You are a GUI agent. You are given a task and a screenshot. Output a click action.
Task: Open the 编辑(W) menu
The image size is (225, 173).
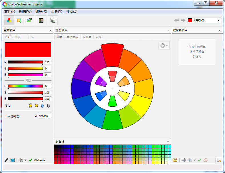(25, 11)
